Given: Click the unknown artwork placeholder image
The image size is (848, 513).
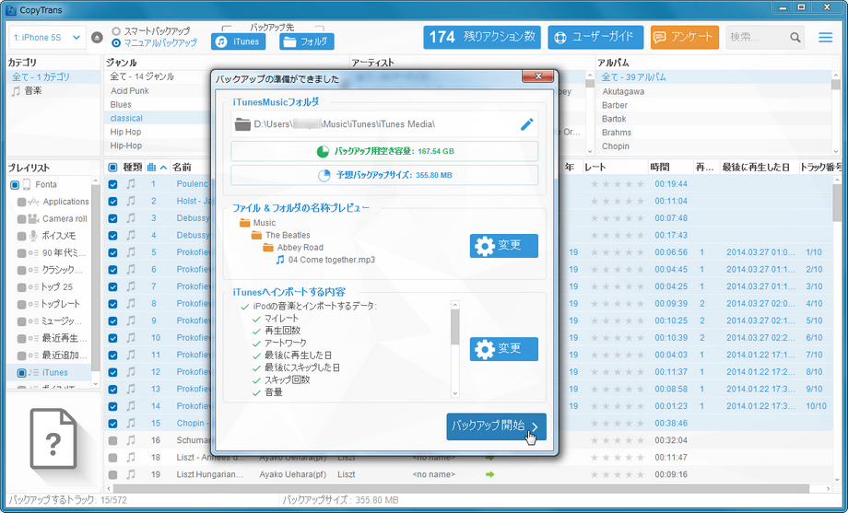Looking at the screenshot, I should [x=53, y=437].
